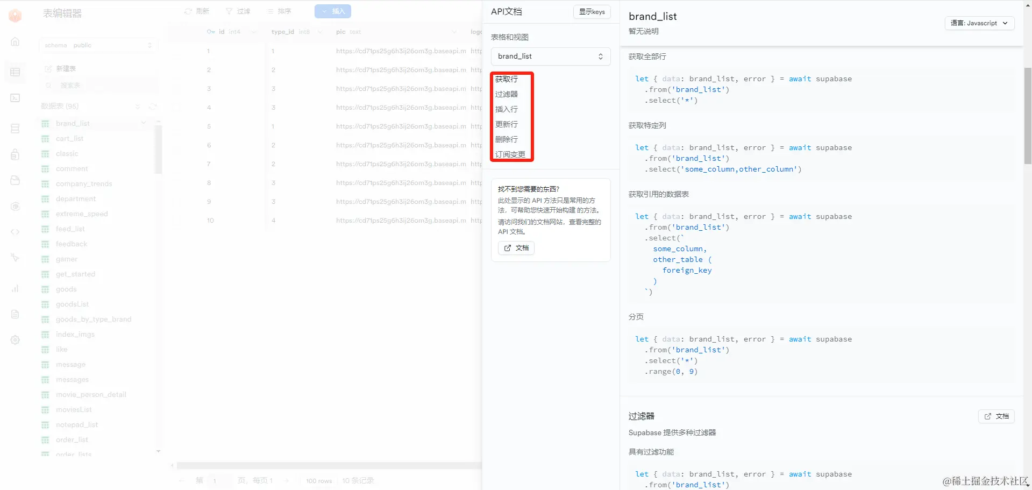Focus the 搜索表 search field
Viewport: 1032px width, 490px height.
(98, 86)
